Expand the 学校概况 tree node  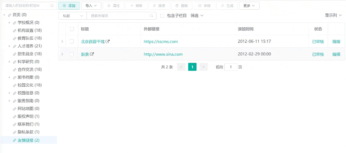pyautogui.click(x=9, y=23)
